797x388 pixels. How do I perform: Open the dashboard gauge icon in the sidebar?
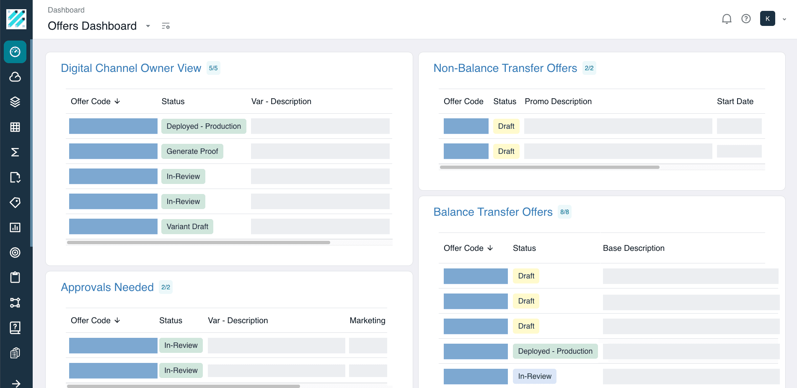pos(15,52)
